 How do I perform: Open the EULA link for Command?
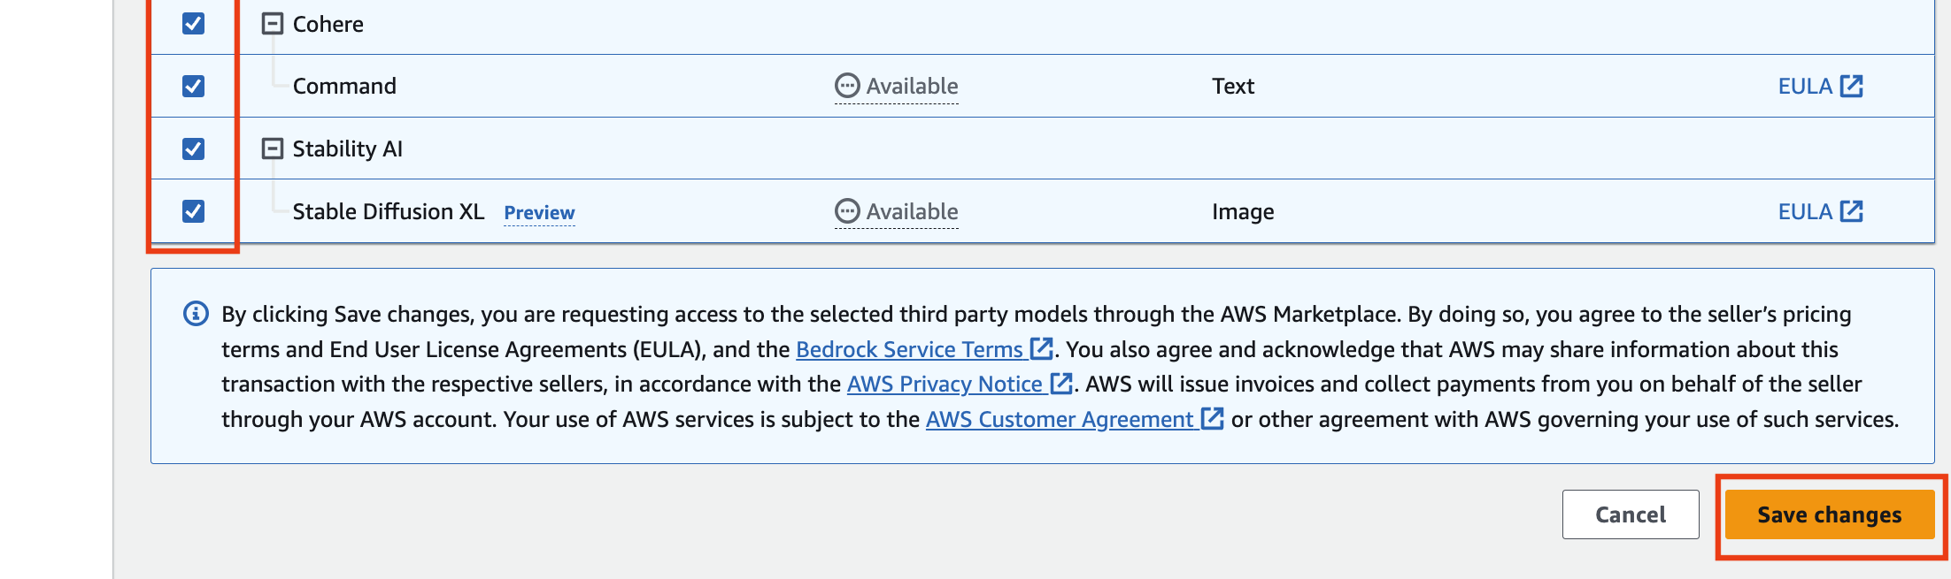[x=1804, y=86]
